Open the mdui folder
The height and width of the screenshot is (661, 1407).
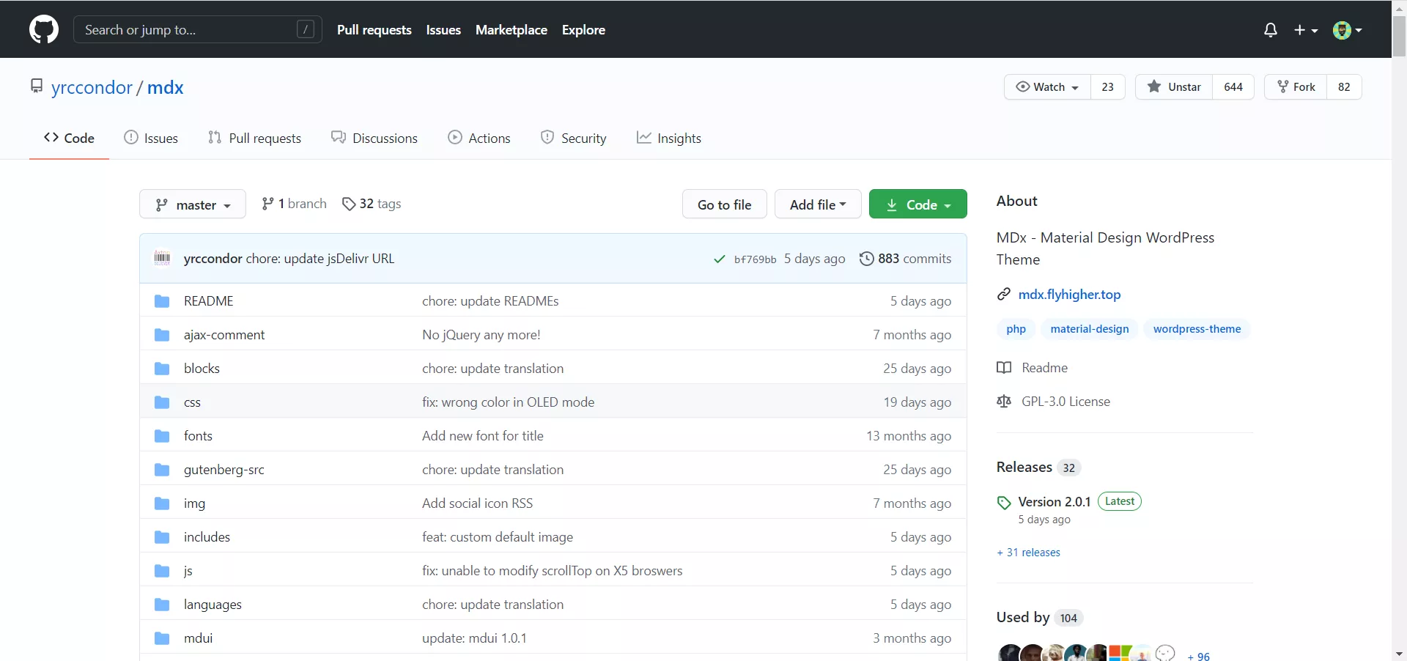tap(199, 638)
